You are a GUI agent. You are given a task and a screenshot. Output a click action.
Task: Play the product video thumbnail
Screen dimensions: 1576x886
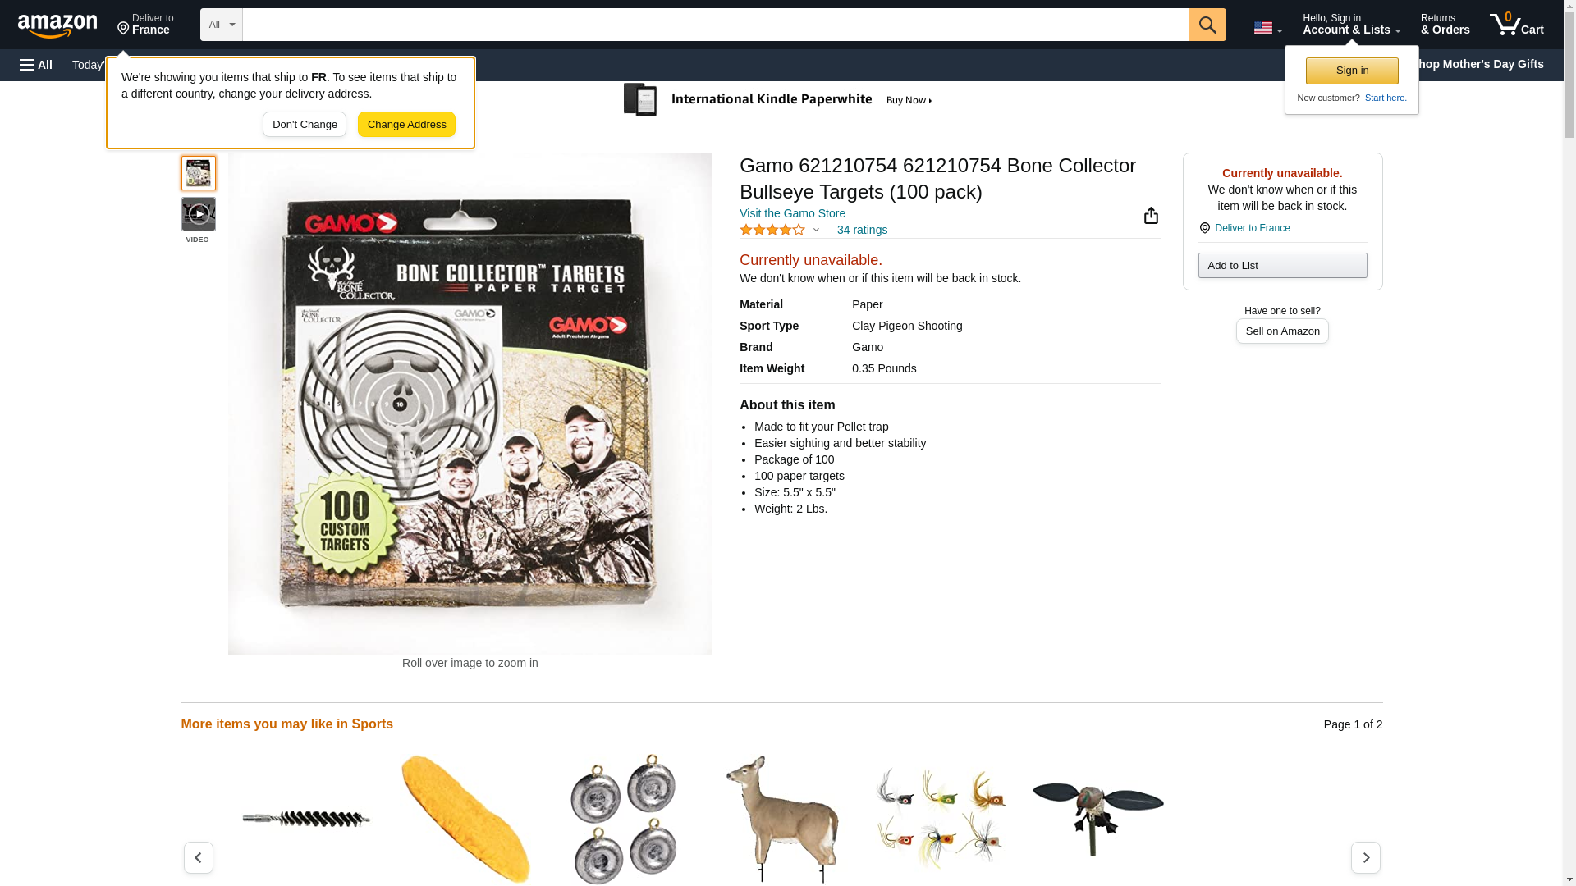198,214
